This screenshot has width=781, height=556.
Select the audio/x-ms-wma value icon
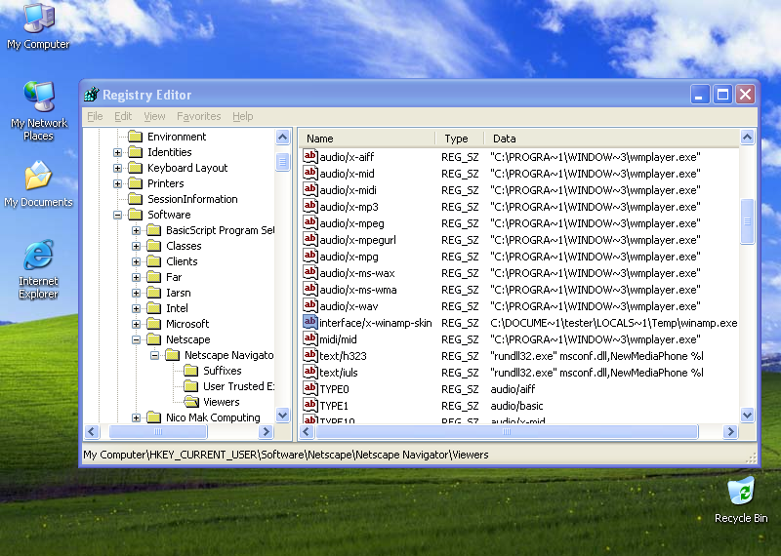(x=310, y=289)
